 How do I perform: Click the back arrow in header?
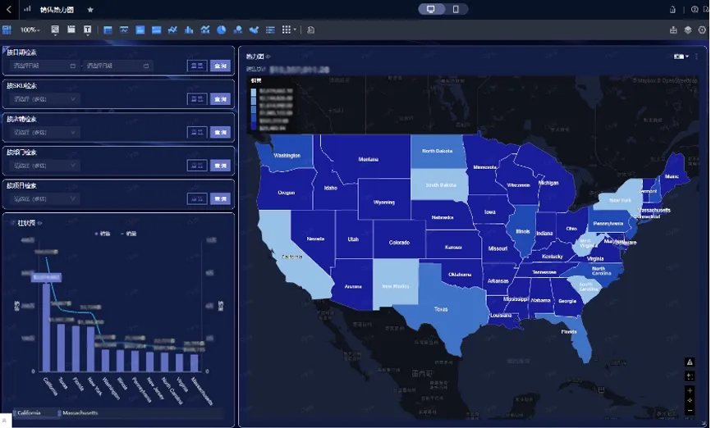click(8, 9)
